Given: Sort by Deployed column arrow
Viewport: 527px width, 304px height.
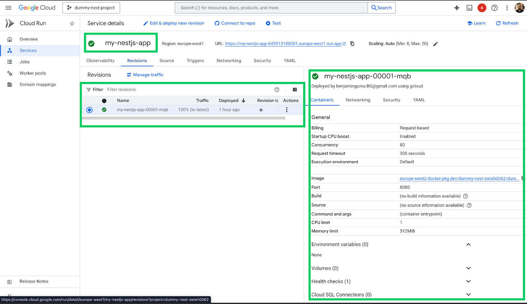Looking at the screenshot, I should click(x=243, y=100).
